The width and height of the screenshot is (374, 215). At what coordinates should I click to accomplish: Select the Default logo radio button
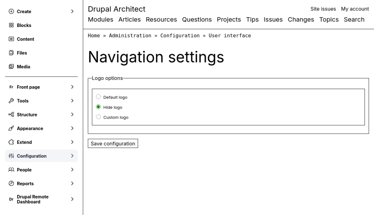[98, 97]
